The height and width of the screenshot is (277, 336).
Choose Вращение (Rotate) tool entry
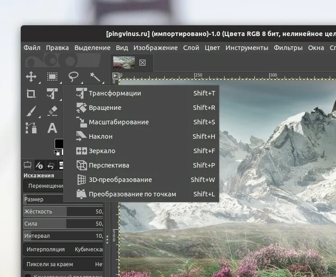click(x=141, y=108)
